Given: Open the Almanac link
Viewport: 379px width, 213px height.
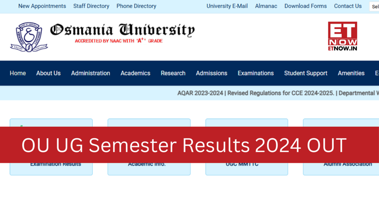Looking at the screenshot, I should tap(266, 6).
